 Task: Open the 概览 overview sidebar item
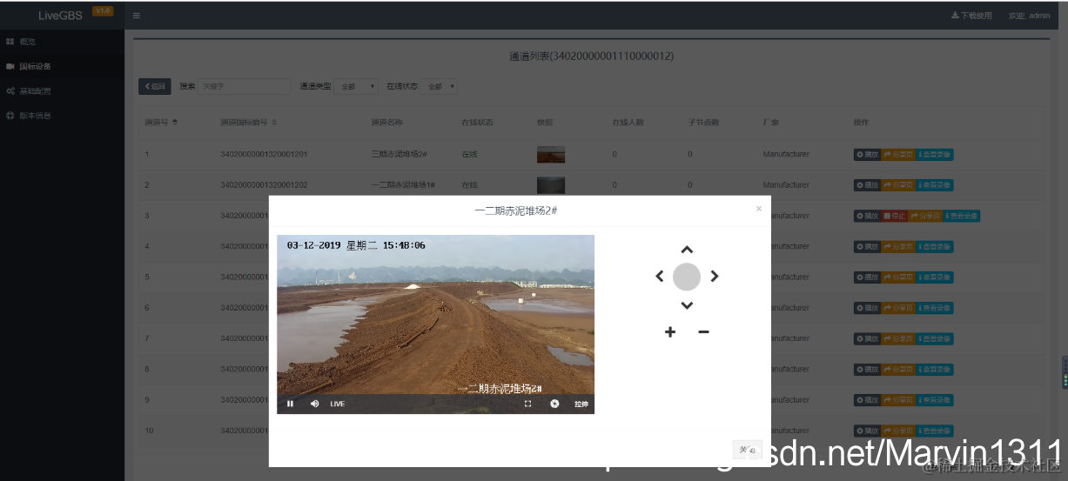pos(62,42)
